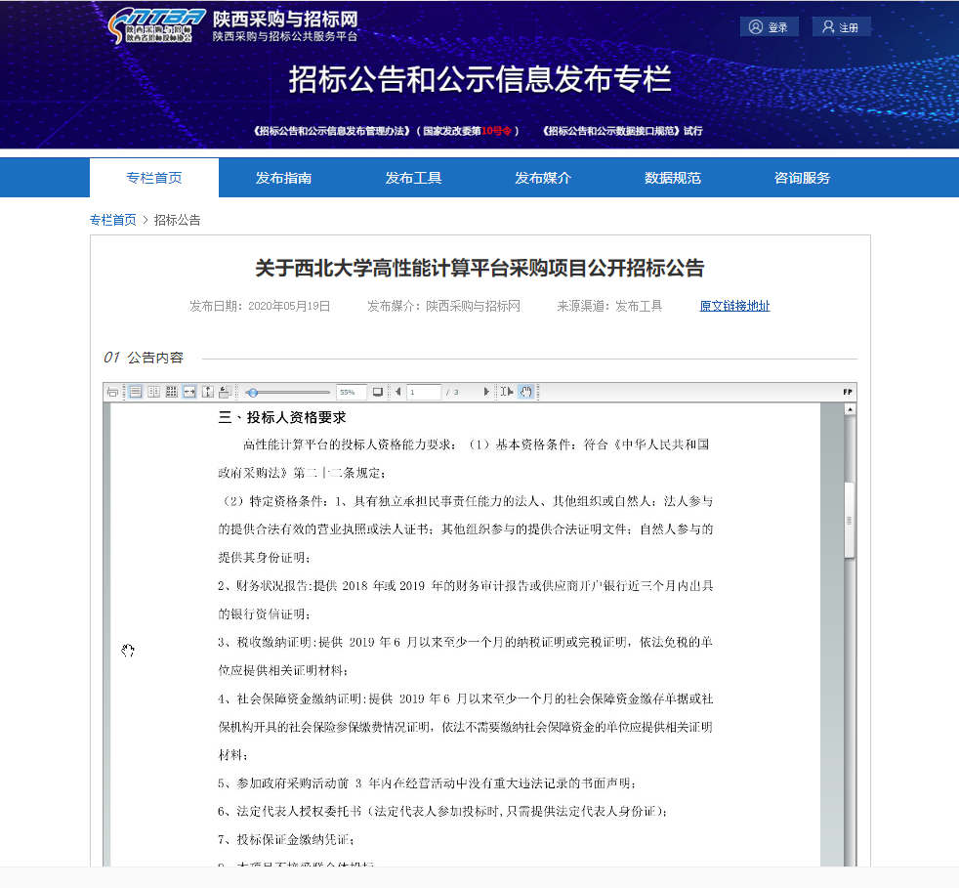Enable the hand pan tool
959x888 pixels.
point(525,392)
